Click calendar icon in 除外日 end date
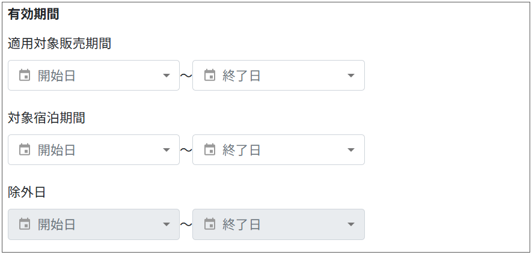The width and height of the screenshot is (532, 255). click(210, 224)
